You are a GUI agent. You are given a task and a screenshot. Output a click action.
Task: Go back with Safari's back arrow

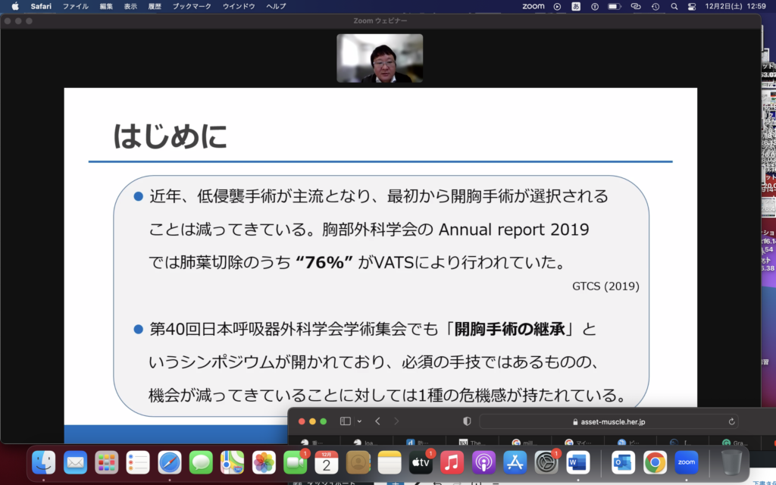377,421
